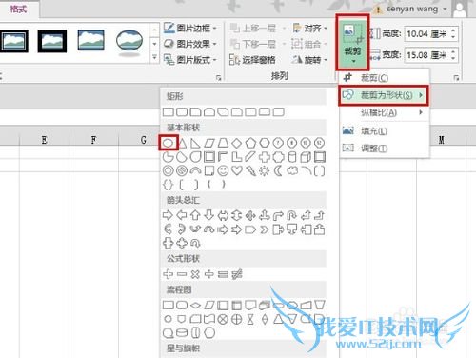The height and width of the screenshot is (358, 476).
Task: Select the heart shape
Action: [237, 171]
